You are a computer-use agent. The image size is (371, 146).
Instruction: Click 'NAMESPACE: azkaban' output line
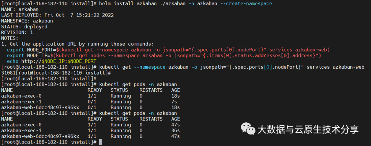coord(27,21)
